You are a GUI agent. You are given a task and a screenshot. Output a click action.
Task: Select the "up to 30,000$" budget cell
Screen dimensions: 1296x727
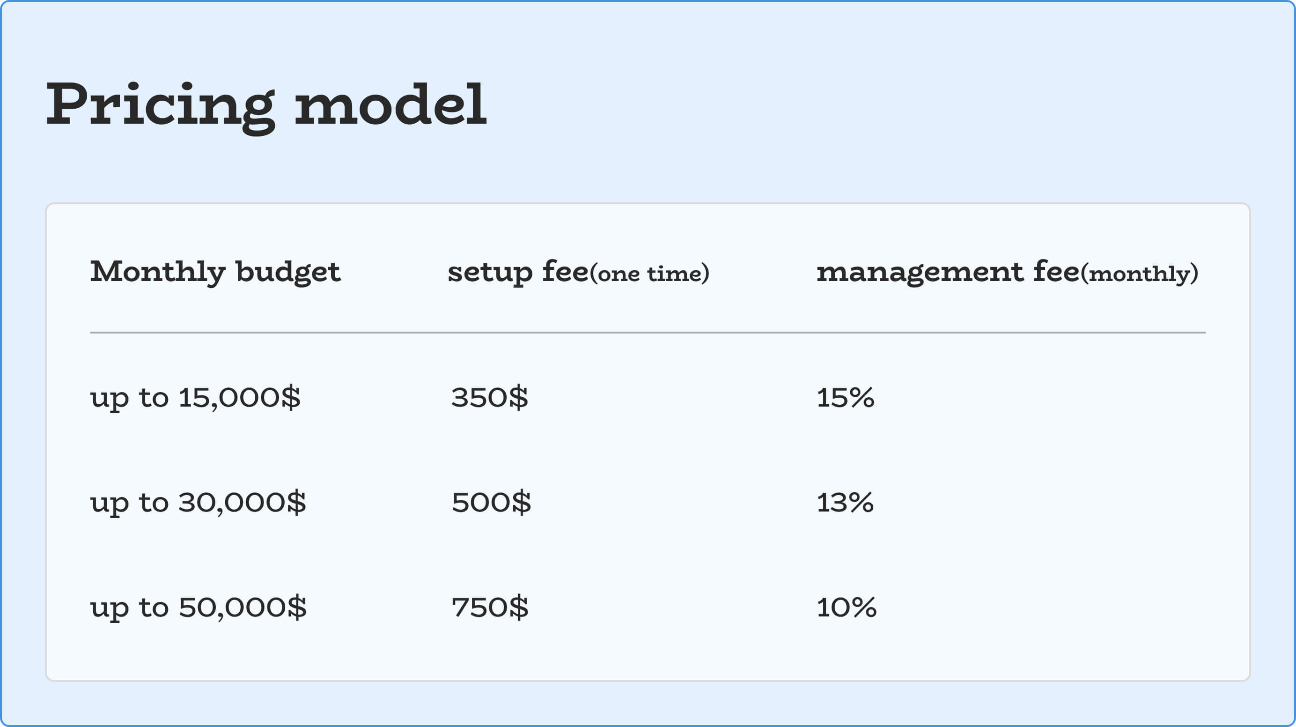pos(198,503)
